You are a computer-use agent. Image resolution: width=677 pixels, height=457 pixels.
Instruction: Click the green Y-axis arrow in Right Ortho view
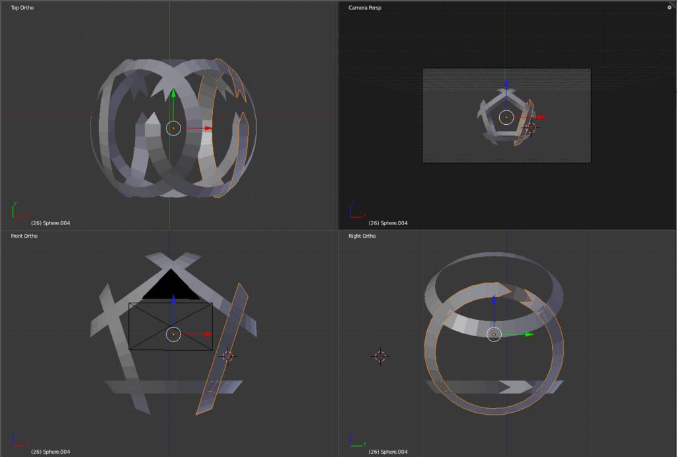[x=530, y=334]
